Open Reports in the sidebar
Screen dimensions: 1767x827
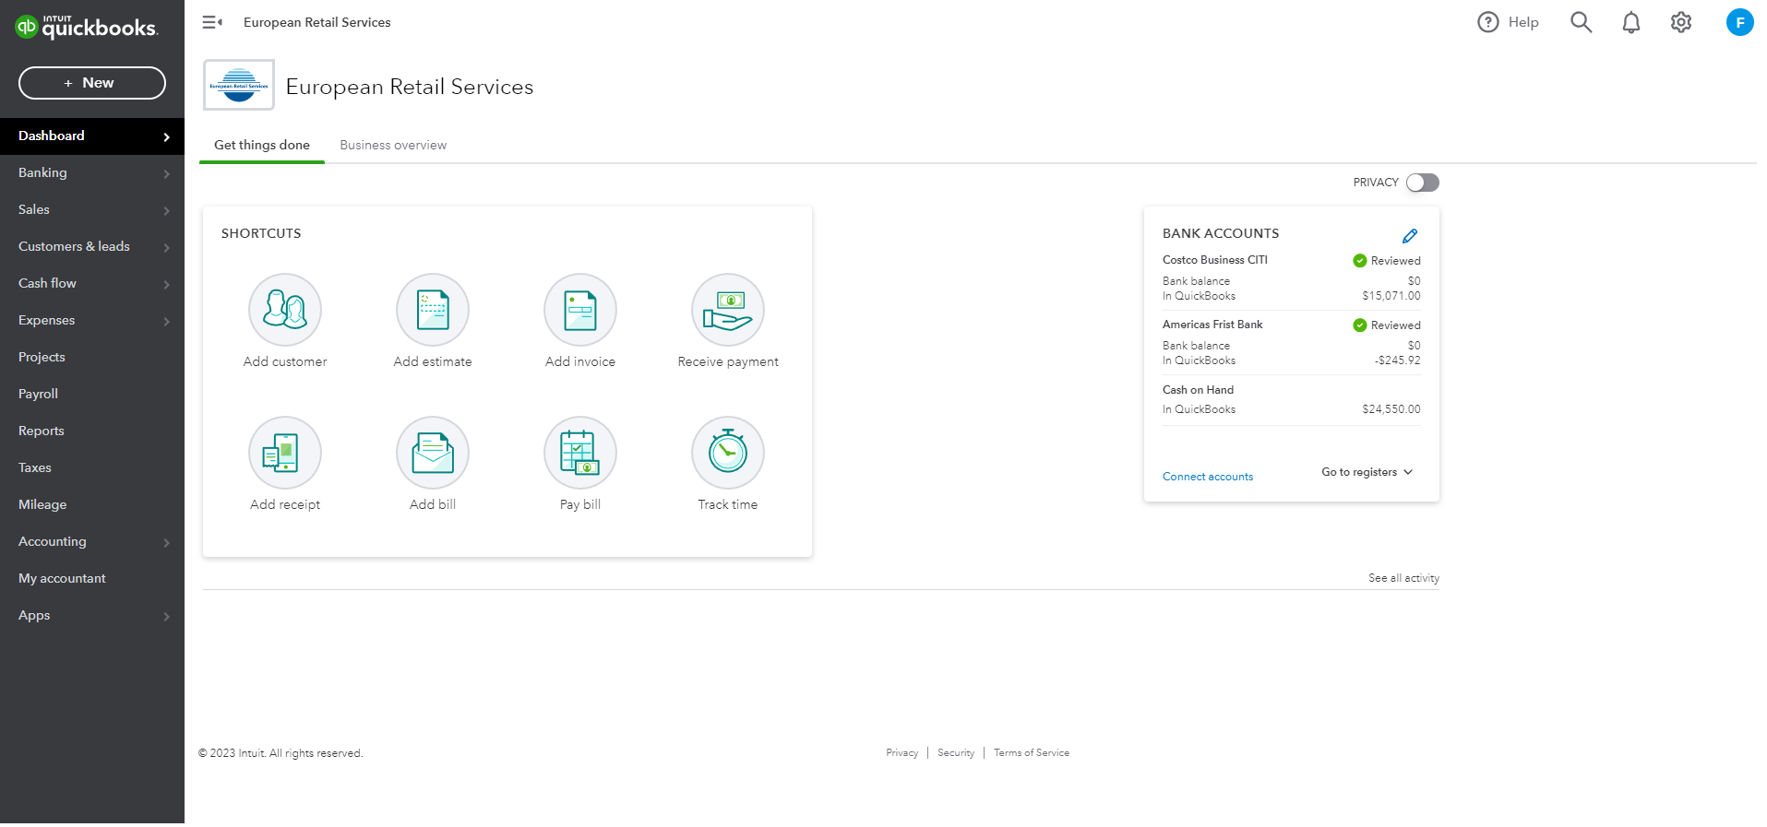[x=92, y=431]
